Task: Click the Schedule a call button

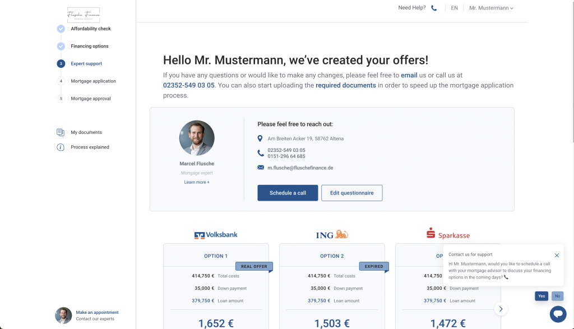Action: pos(288,192)
